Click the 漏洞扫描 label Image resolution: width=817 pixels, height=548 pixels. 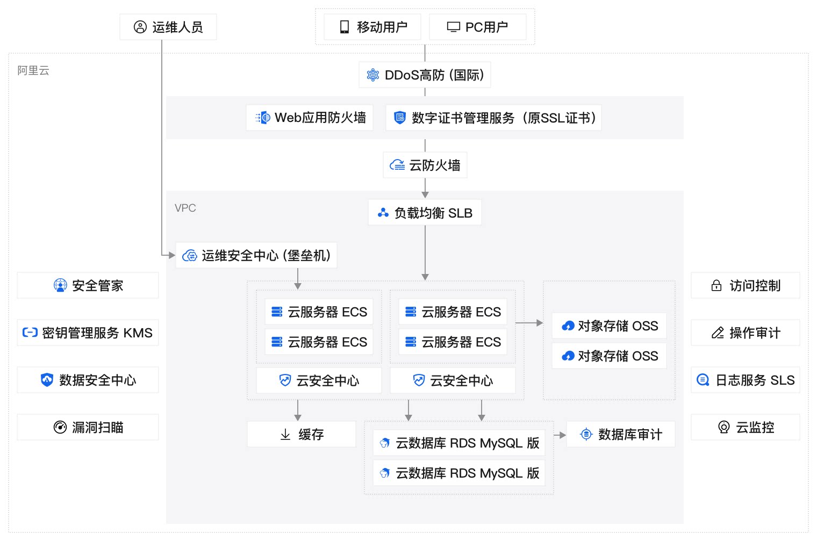point(98,427)
